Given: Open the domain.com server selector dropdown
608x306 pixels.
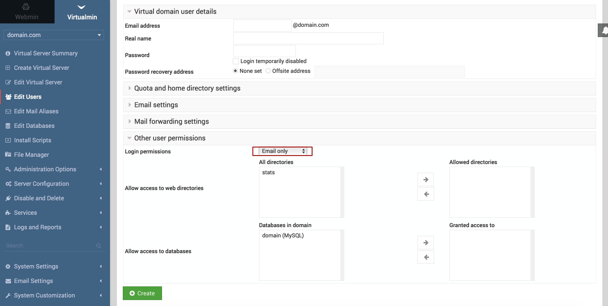Looking at the screenshot, I should [x=54, y=35].
